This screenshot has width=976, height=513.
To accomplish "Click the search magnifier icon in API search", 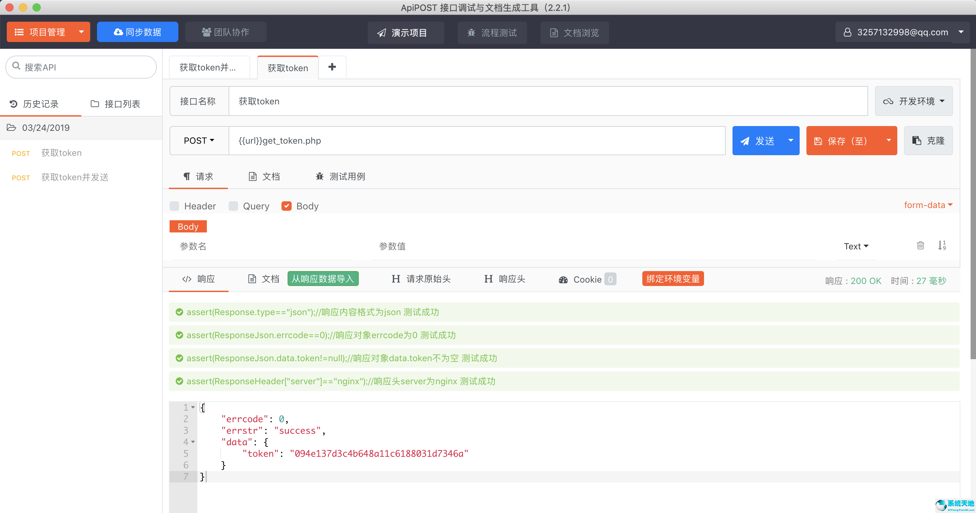I will point(16,66).
